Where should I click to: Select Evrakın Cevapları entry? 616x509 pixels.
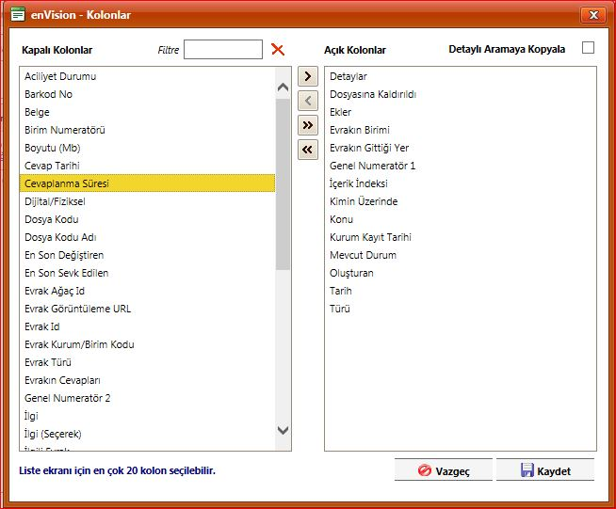coord(147,380)
